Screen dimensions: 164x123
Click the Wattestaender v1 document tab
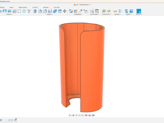coord(82,5)
